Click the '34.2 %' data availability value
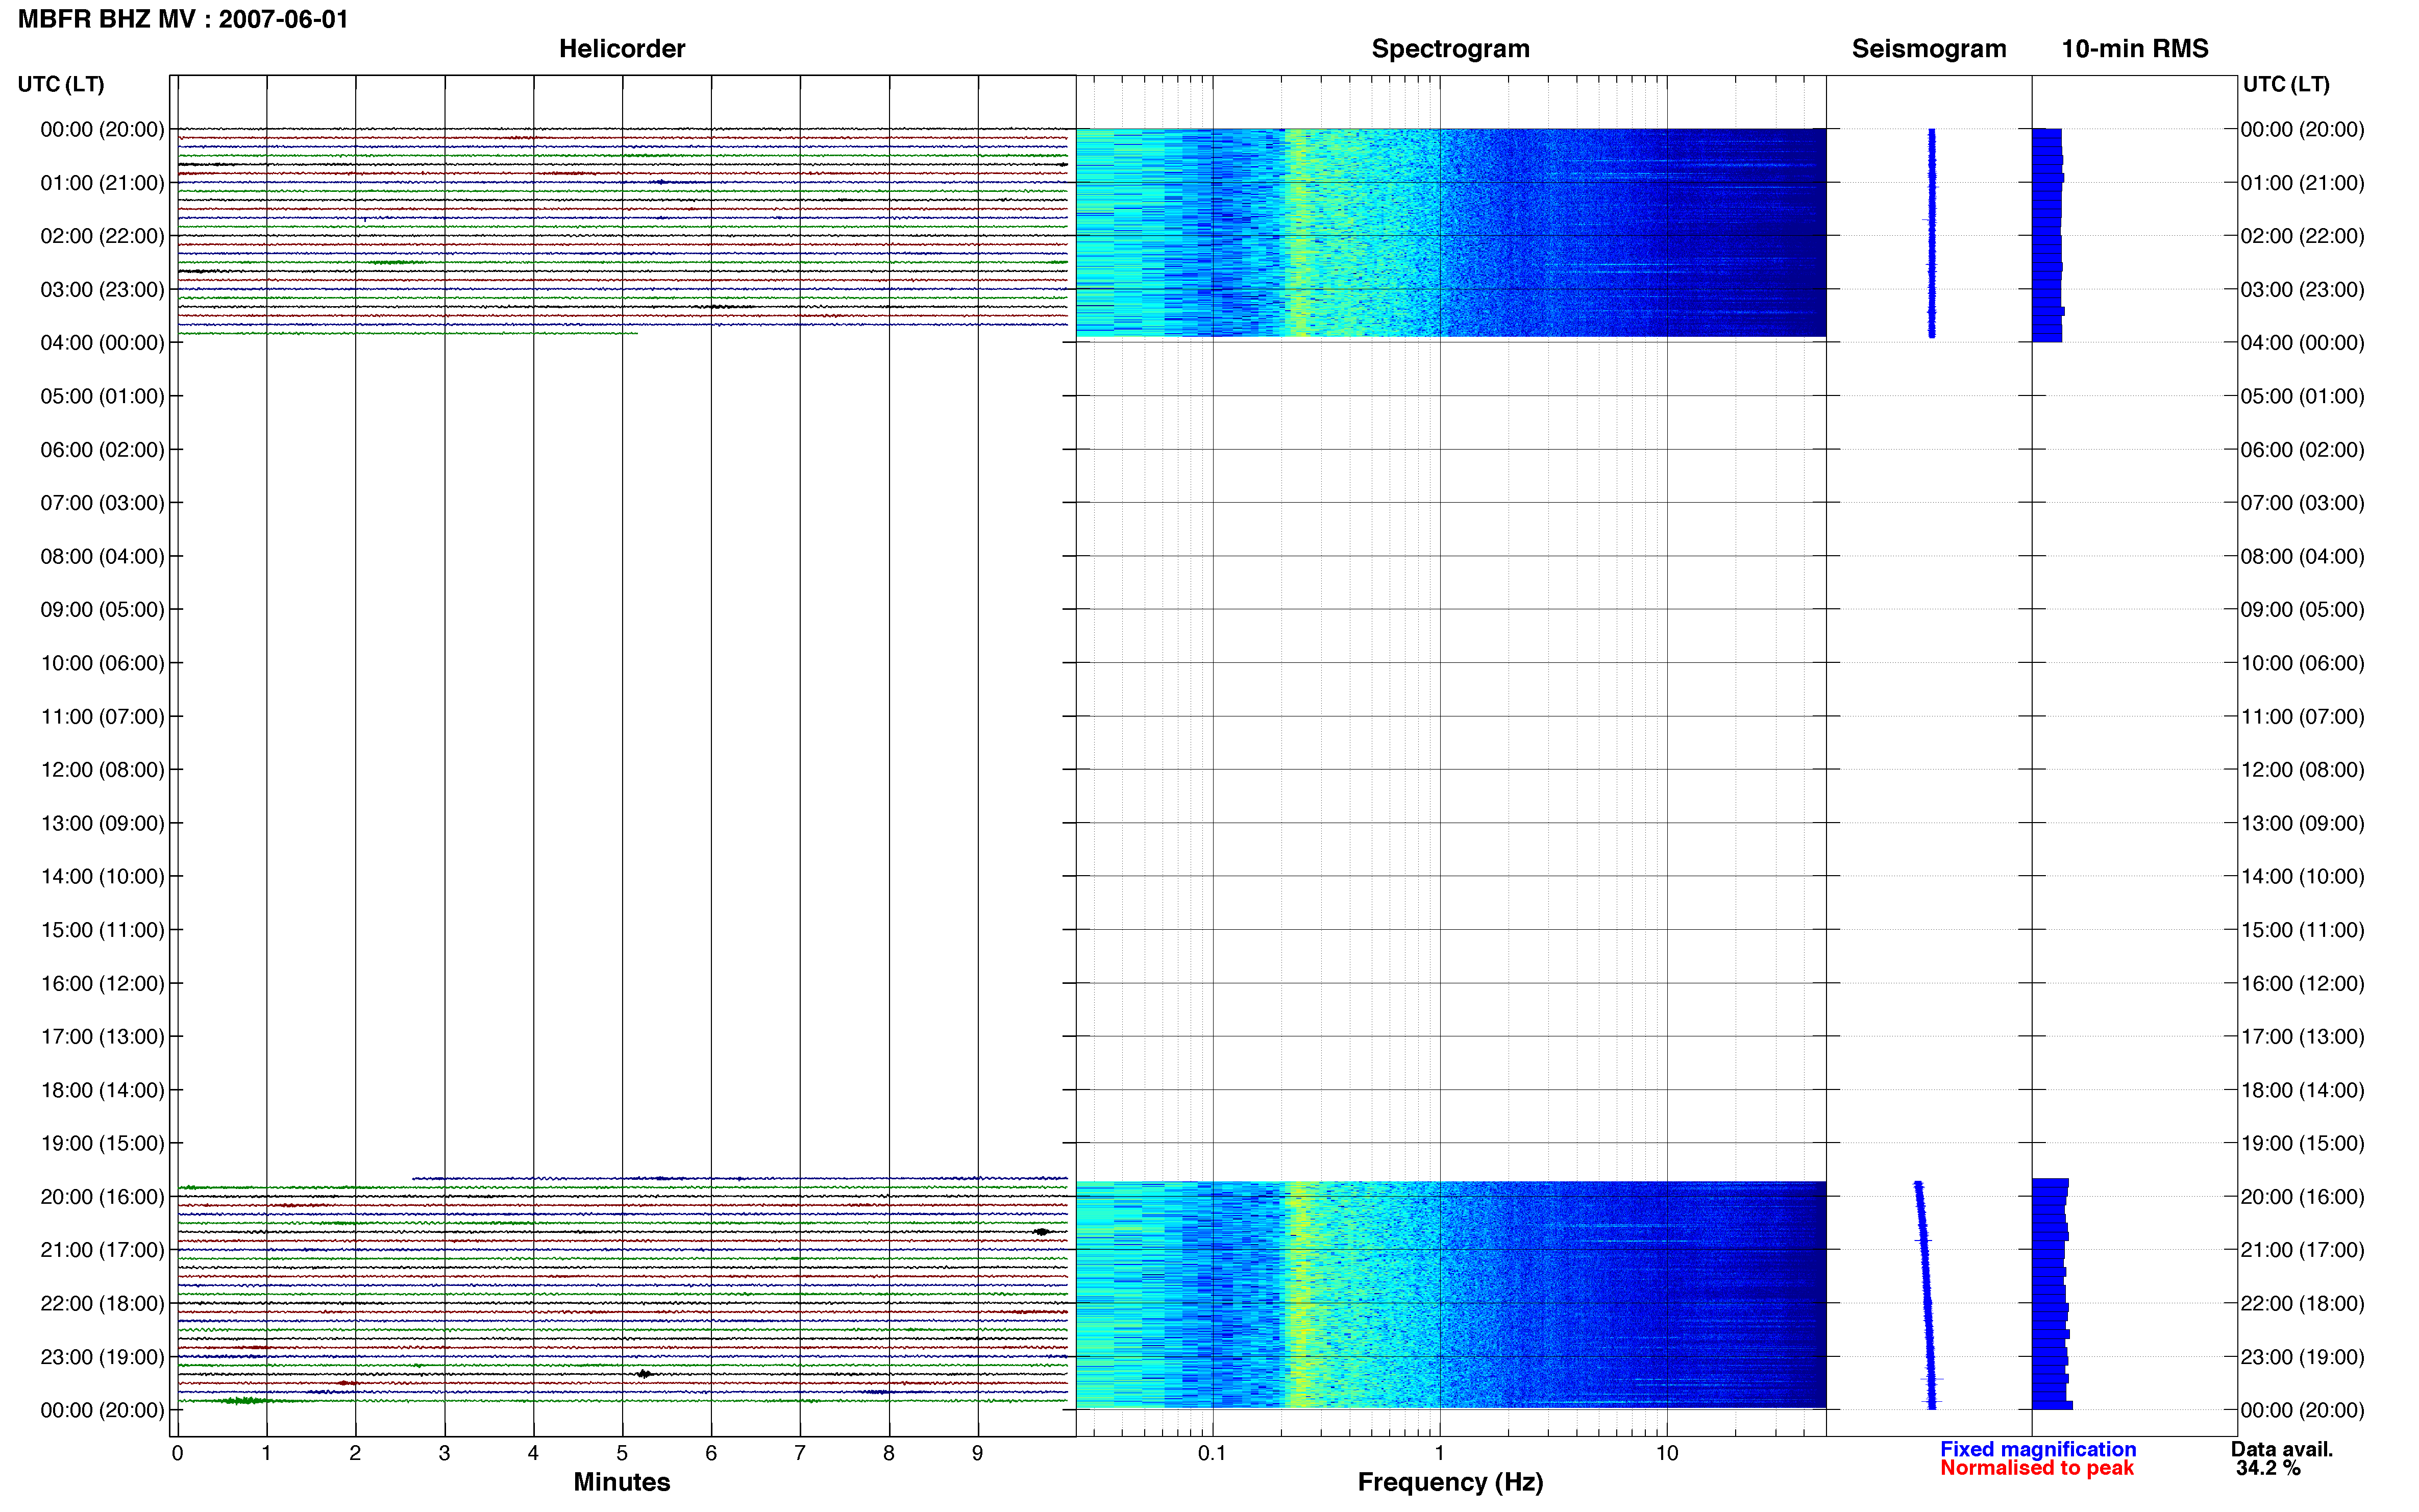The image size is (2419, 1512). click(2268, 1468)
